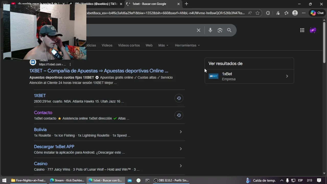Open the Casino sitelink
Image resolution: width=327 pixels, height=184 pixels.
(41, 164)
